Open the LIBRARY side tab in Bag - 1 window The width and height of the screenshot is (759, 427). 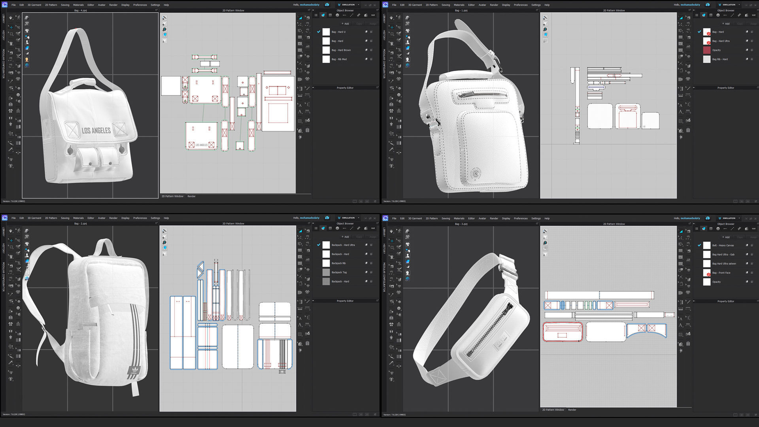(x=384, y=19)
